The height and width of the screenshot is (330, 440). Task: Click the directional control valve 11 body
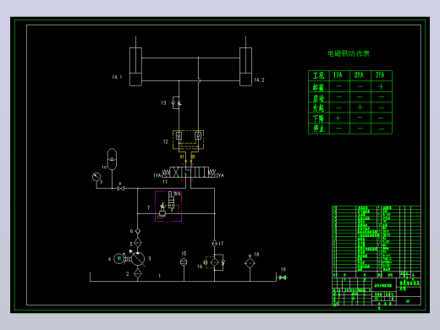(x=189, y=172)
